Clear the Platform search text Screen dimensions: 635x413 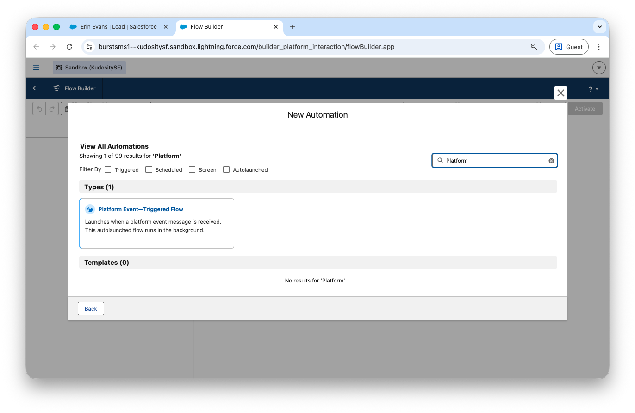551,161
